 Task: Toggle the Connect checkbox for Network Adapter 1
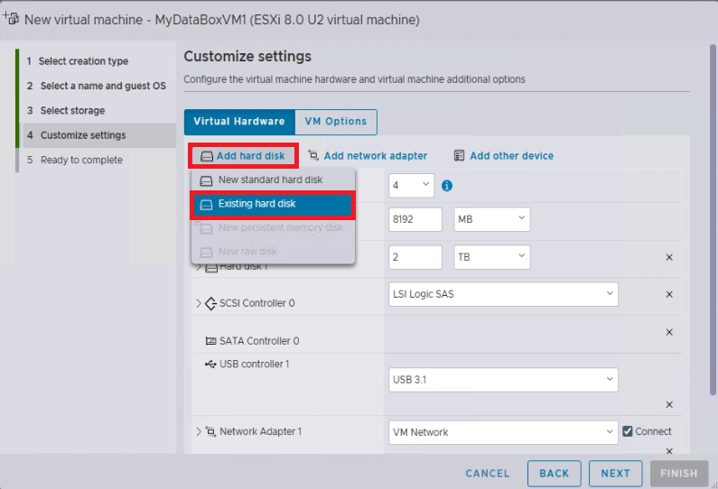[628, 431]
